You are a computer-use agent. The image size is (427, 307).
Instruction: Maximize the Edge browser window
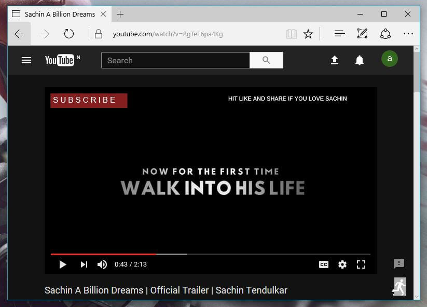(x=384, y=14)
